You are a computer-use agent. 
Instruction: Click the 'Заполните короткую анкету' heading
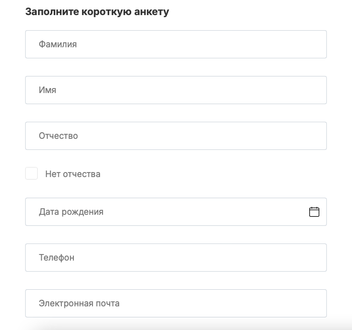97,12
